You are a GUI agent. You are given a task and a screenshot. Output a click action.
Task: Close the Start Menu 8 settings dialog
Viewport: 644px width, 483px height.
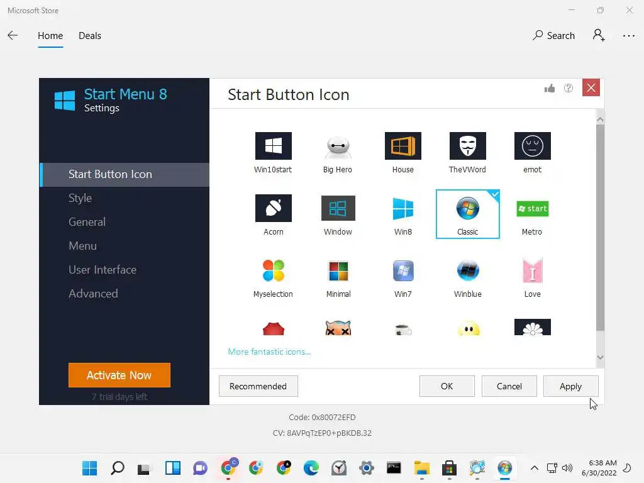tap(591, 87)
